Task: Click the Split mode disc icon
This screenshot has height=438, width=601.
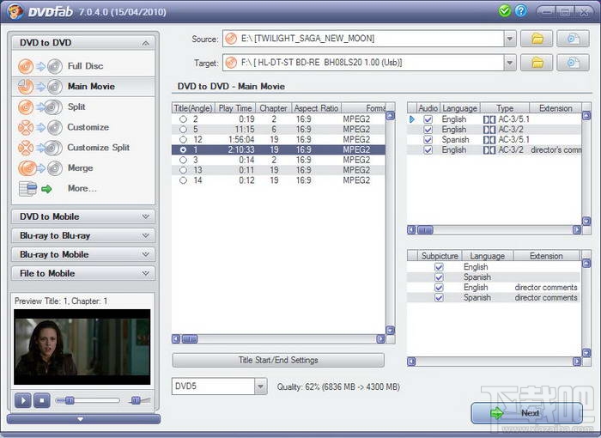Action: point(39,107)
